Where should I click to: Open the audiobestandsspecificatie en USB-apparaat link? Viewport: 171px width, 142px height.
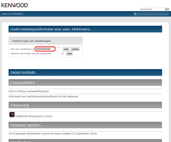[43, 96]
